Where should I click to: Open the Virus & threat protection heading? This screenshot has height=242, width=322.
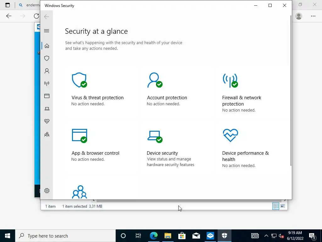[97, 98]
